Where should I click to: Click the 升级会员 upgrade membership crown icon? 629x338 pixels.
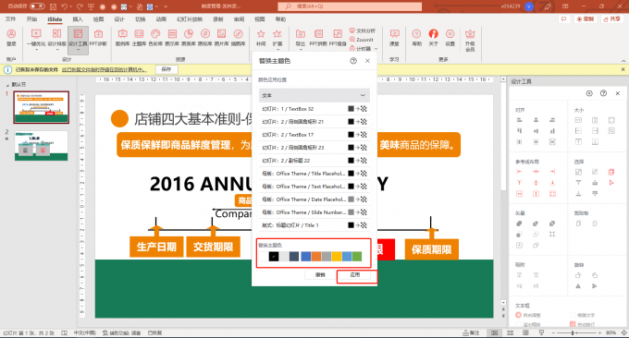click(x=470, y=40)
